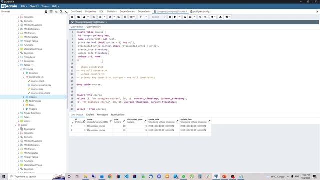Image resolution: width=320 pixels, height=180 pixels.
Task: Click the connection status link icon
Action: point(72,22)
